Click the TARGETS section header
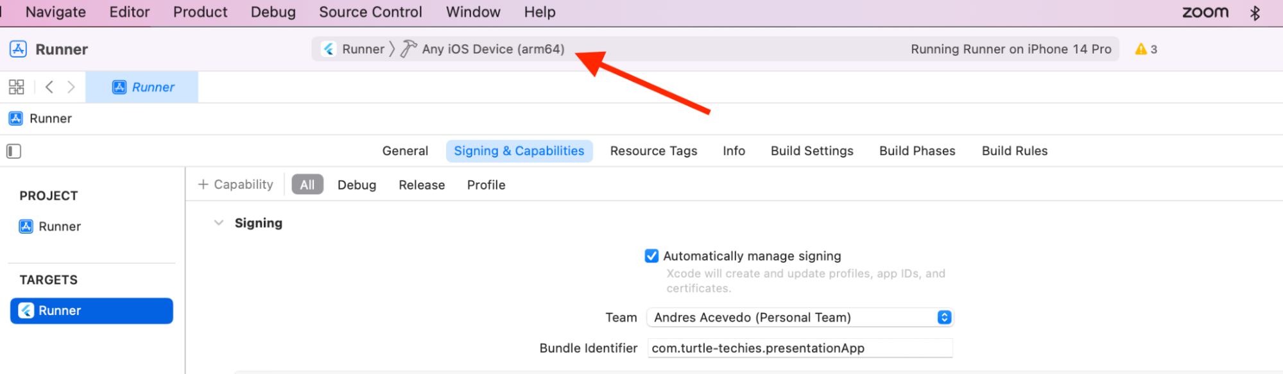The image size is (1283, 374). tap(49, 280)
